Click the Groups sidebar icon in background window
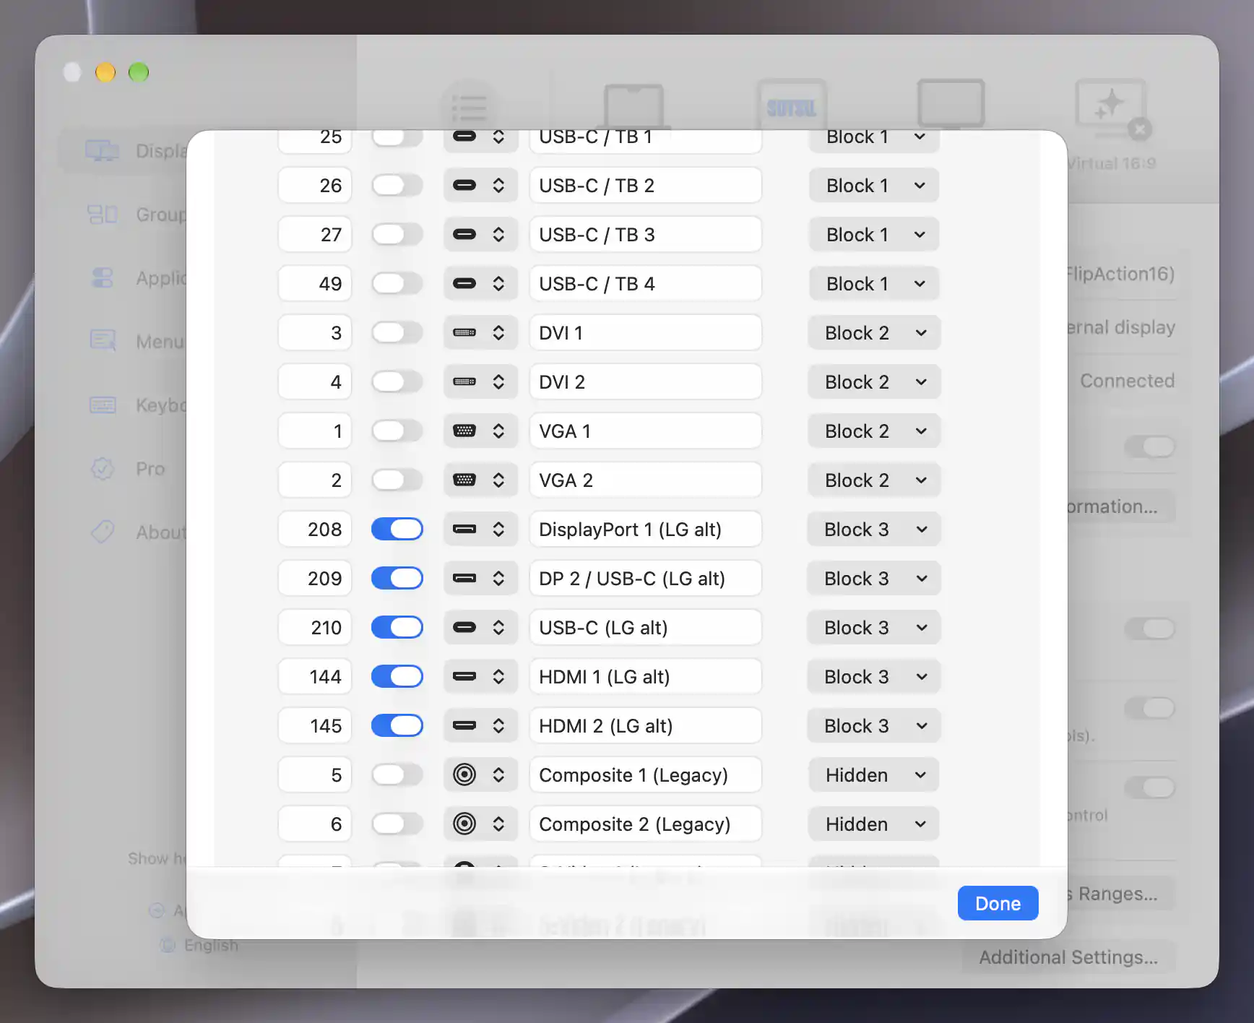This screenshot has height=1023, width=1254. pos(102,215)
